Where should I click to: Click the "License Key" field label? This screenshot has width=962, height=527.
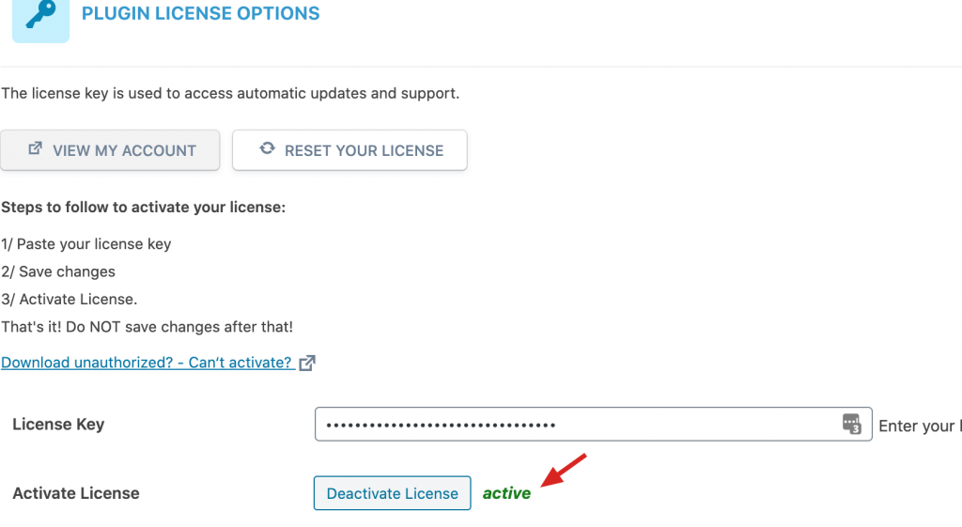[x=58, y=425]
